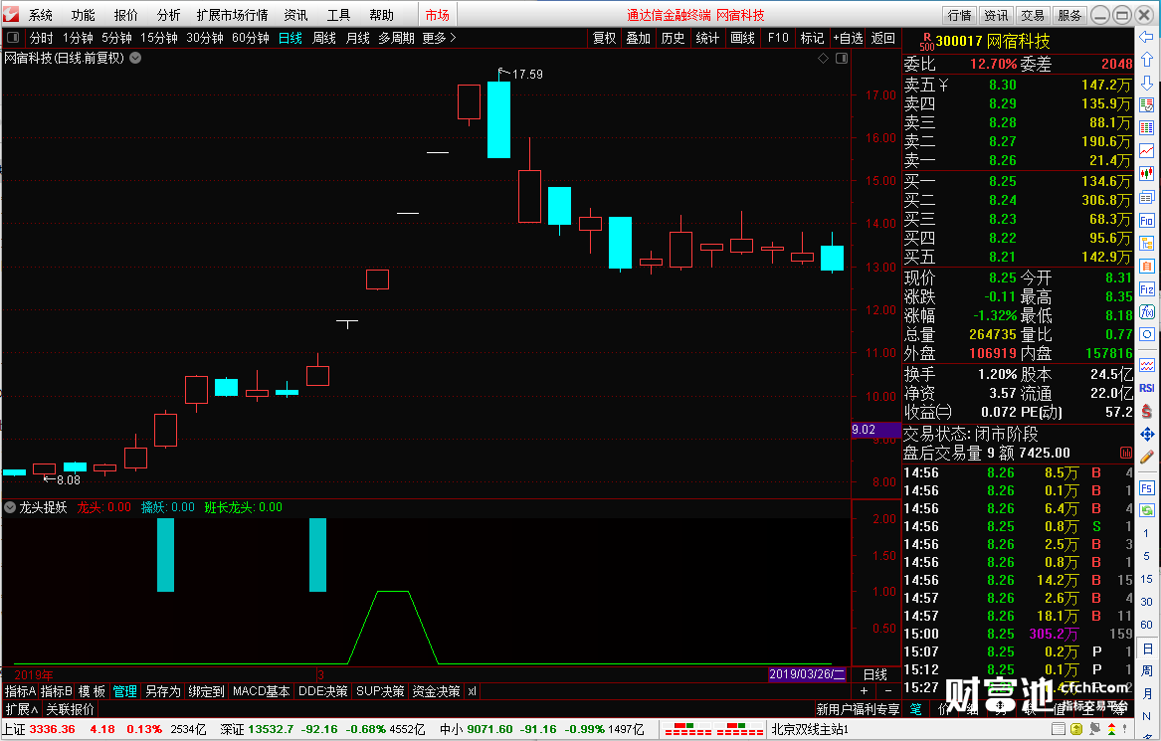Toggle 复权 price adjustment in chart toolbar
The image size is (1161, 741).
pos(604,38)
